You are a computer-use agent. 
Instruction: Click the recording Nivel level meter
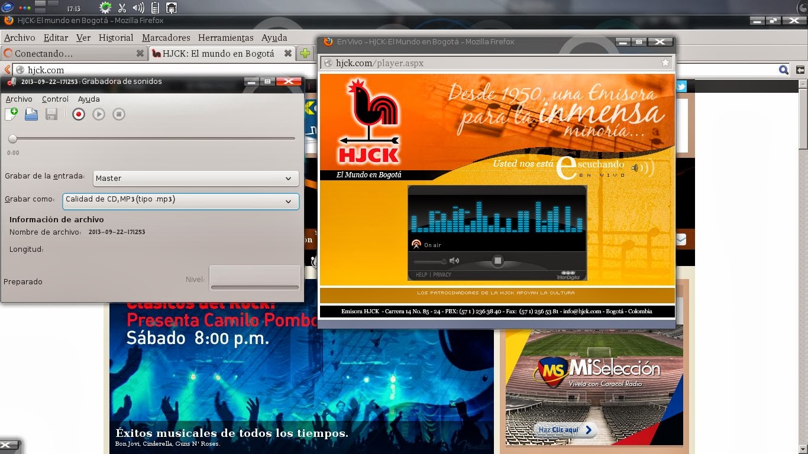[x=255, y=278]
